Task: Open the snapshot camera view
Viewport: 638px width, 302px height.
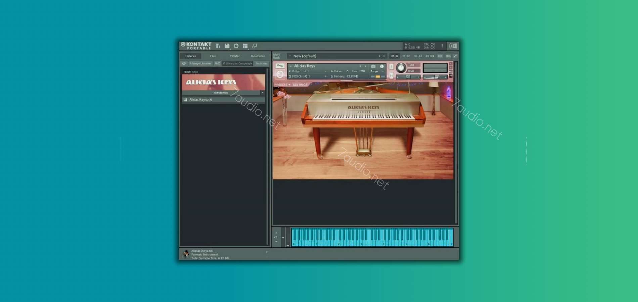Action: coord(373,66)
